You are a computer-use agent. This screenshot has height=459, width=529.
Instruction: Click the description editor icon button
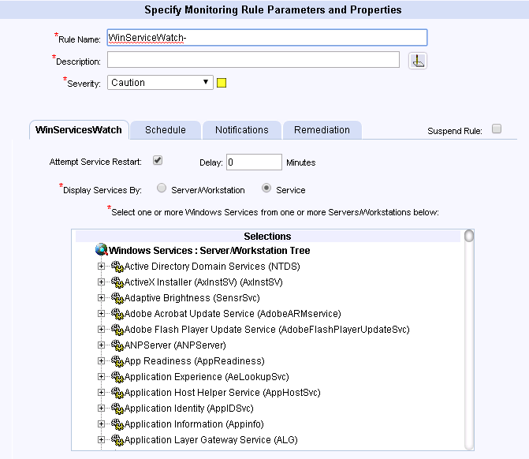[x=418, y=61]
